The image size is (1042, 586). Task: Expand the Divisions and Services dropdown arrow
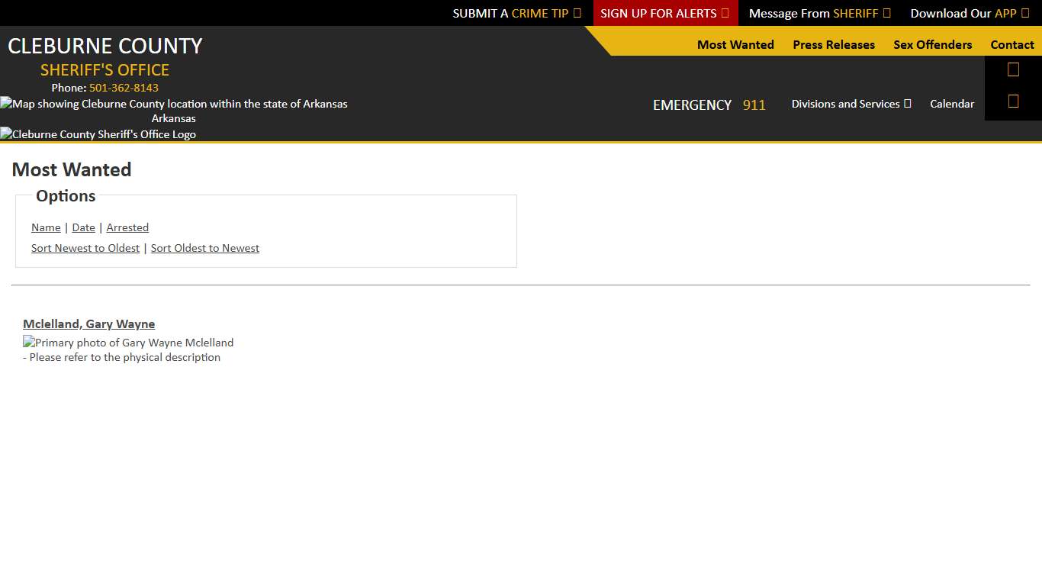[908, 104]
